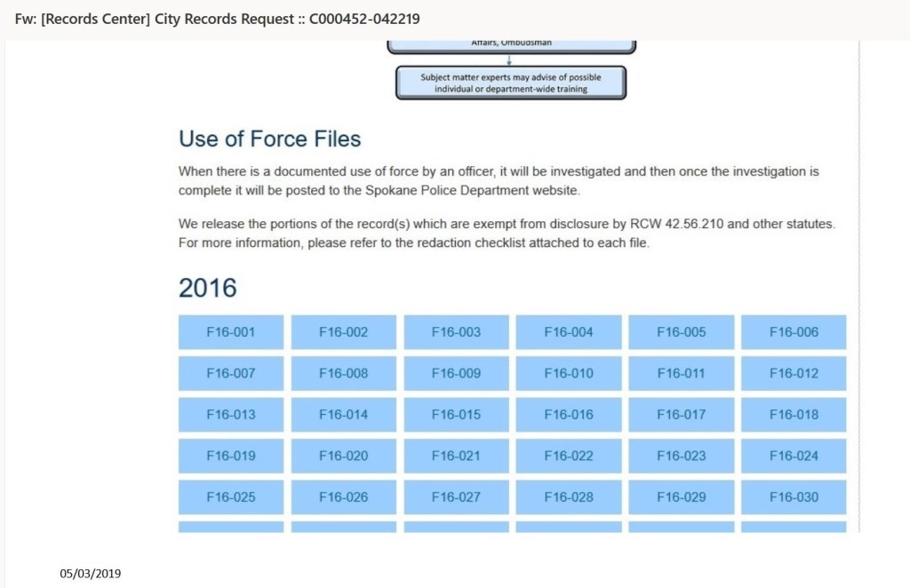
Task: Click the F16-022 file button
Action: pyautogui.click(x=569, y=456)
